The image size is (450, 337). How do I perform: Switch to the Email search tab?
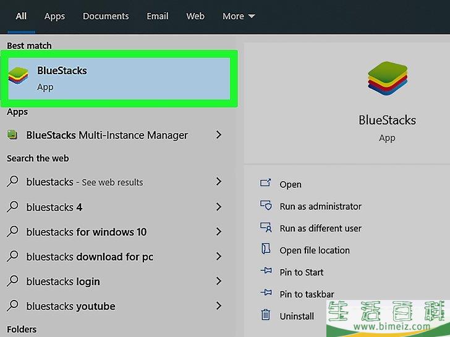pyautogui.click(x=157, y=16)
